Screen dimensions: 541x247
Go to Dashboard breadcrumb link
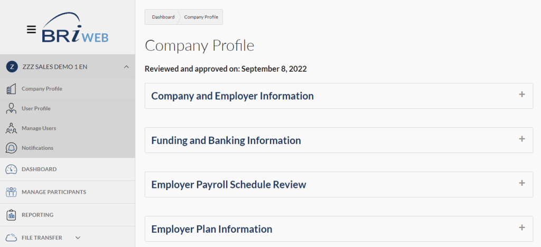[163, 17]
